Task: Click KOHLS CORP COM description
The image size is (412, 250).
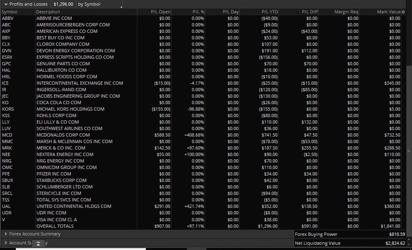Action: point(56,115)
